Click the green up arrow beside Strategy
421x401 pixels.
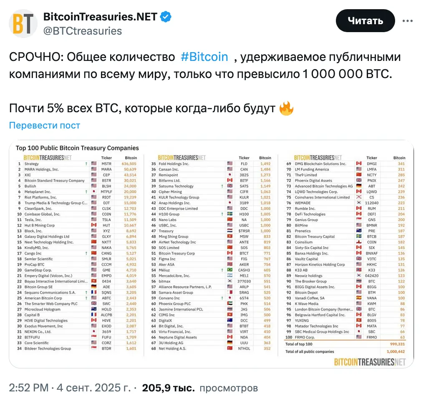point(86,164)
